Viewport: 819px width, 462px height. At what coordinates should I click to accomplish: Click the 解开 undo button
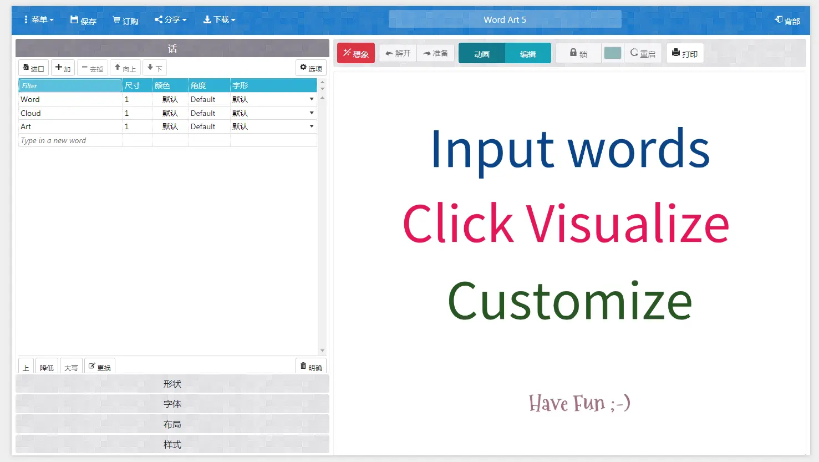(398, 53)
